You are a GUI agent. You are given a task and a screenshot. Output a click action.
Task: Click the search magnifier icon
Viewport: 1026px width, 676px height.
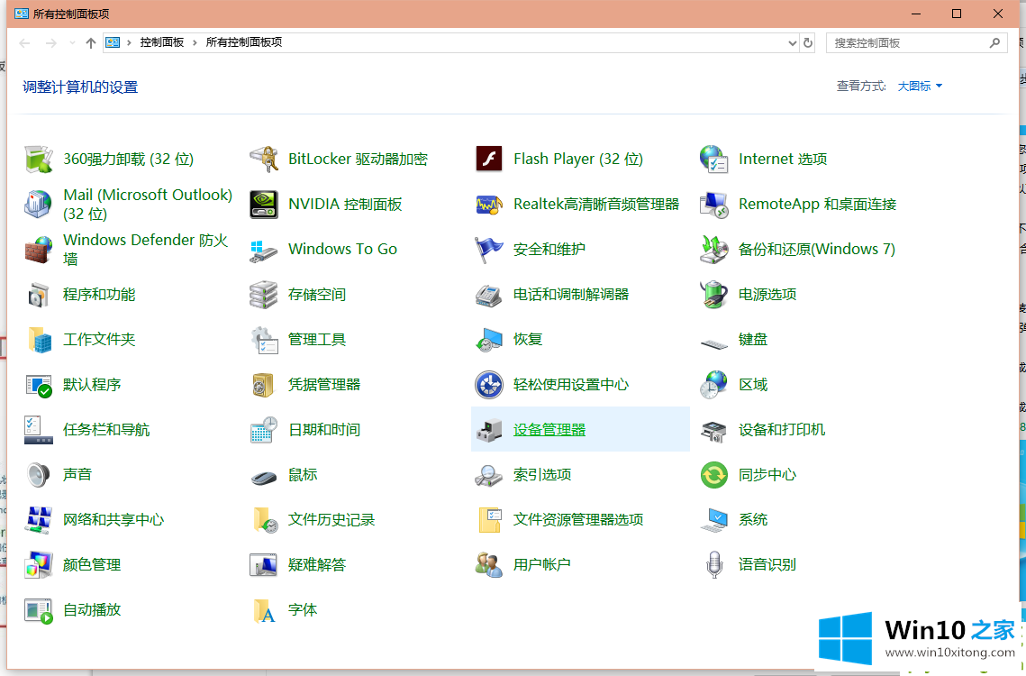(994, 42)
